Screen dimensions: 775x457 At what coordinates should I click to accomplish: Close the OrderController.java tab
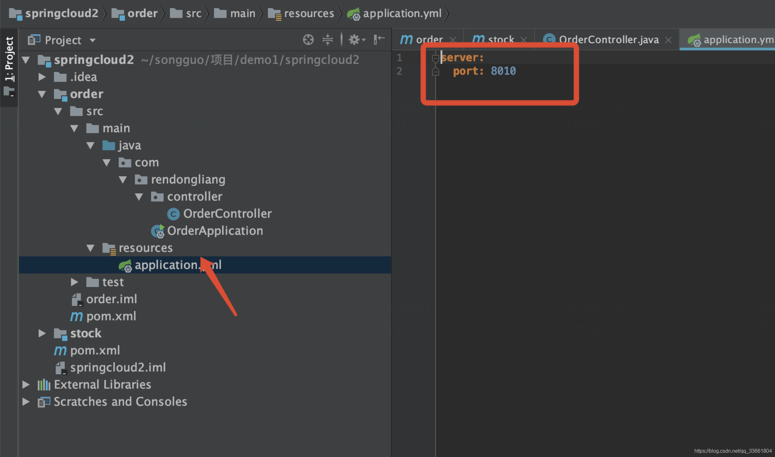[x=668, y=40]
